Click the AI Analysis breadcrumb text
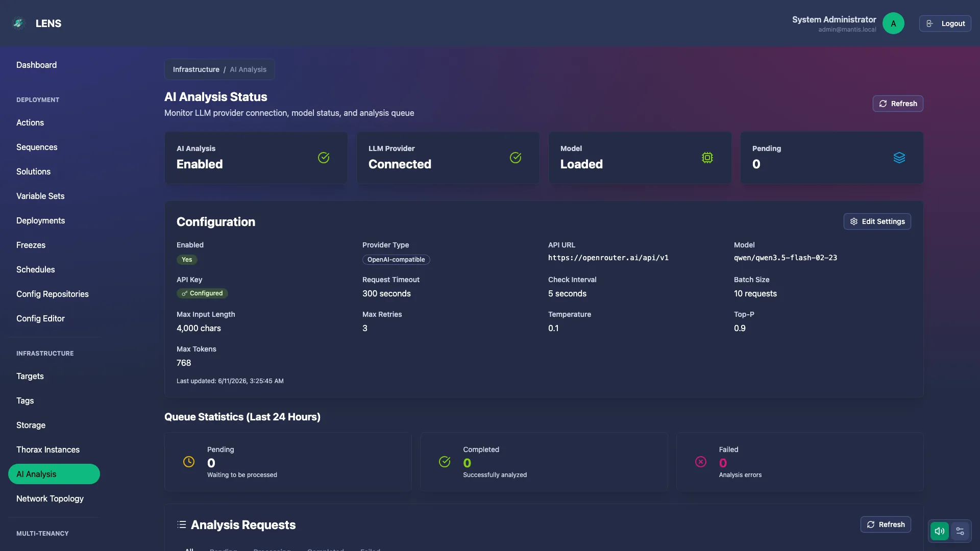Viewport: 980px width, 551px height. (248, 69)
